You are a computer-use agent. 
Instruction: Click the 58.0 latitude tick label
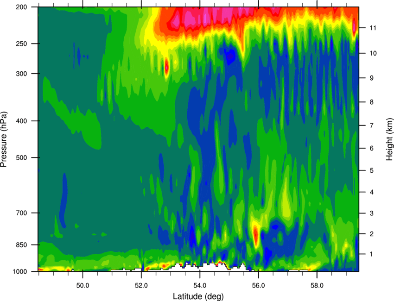(317, 286)
